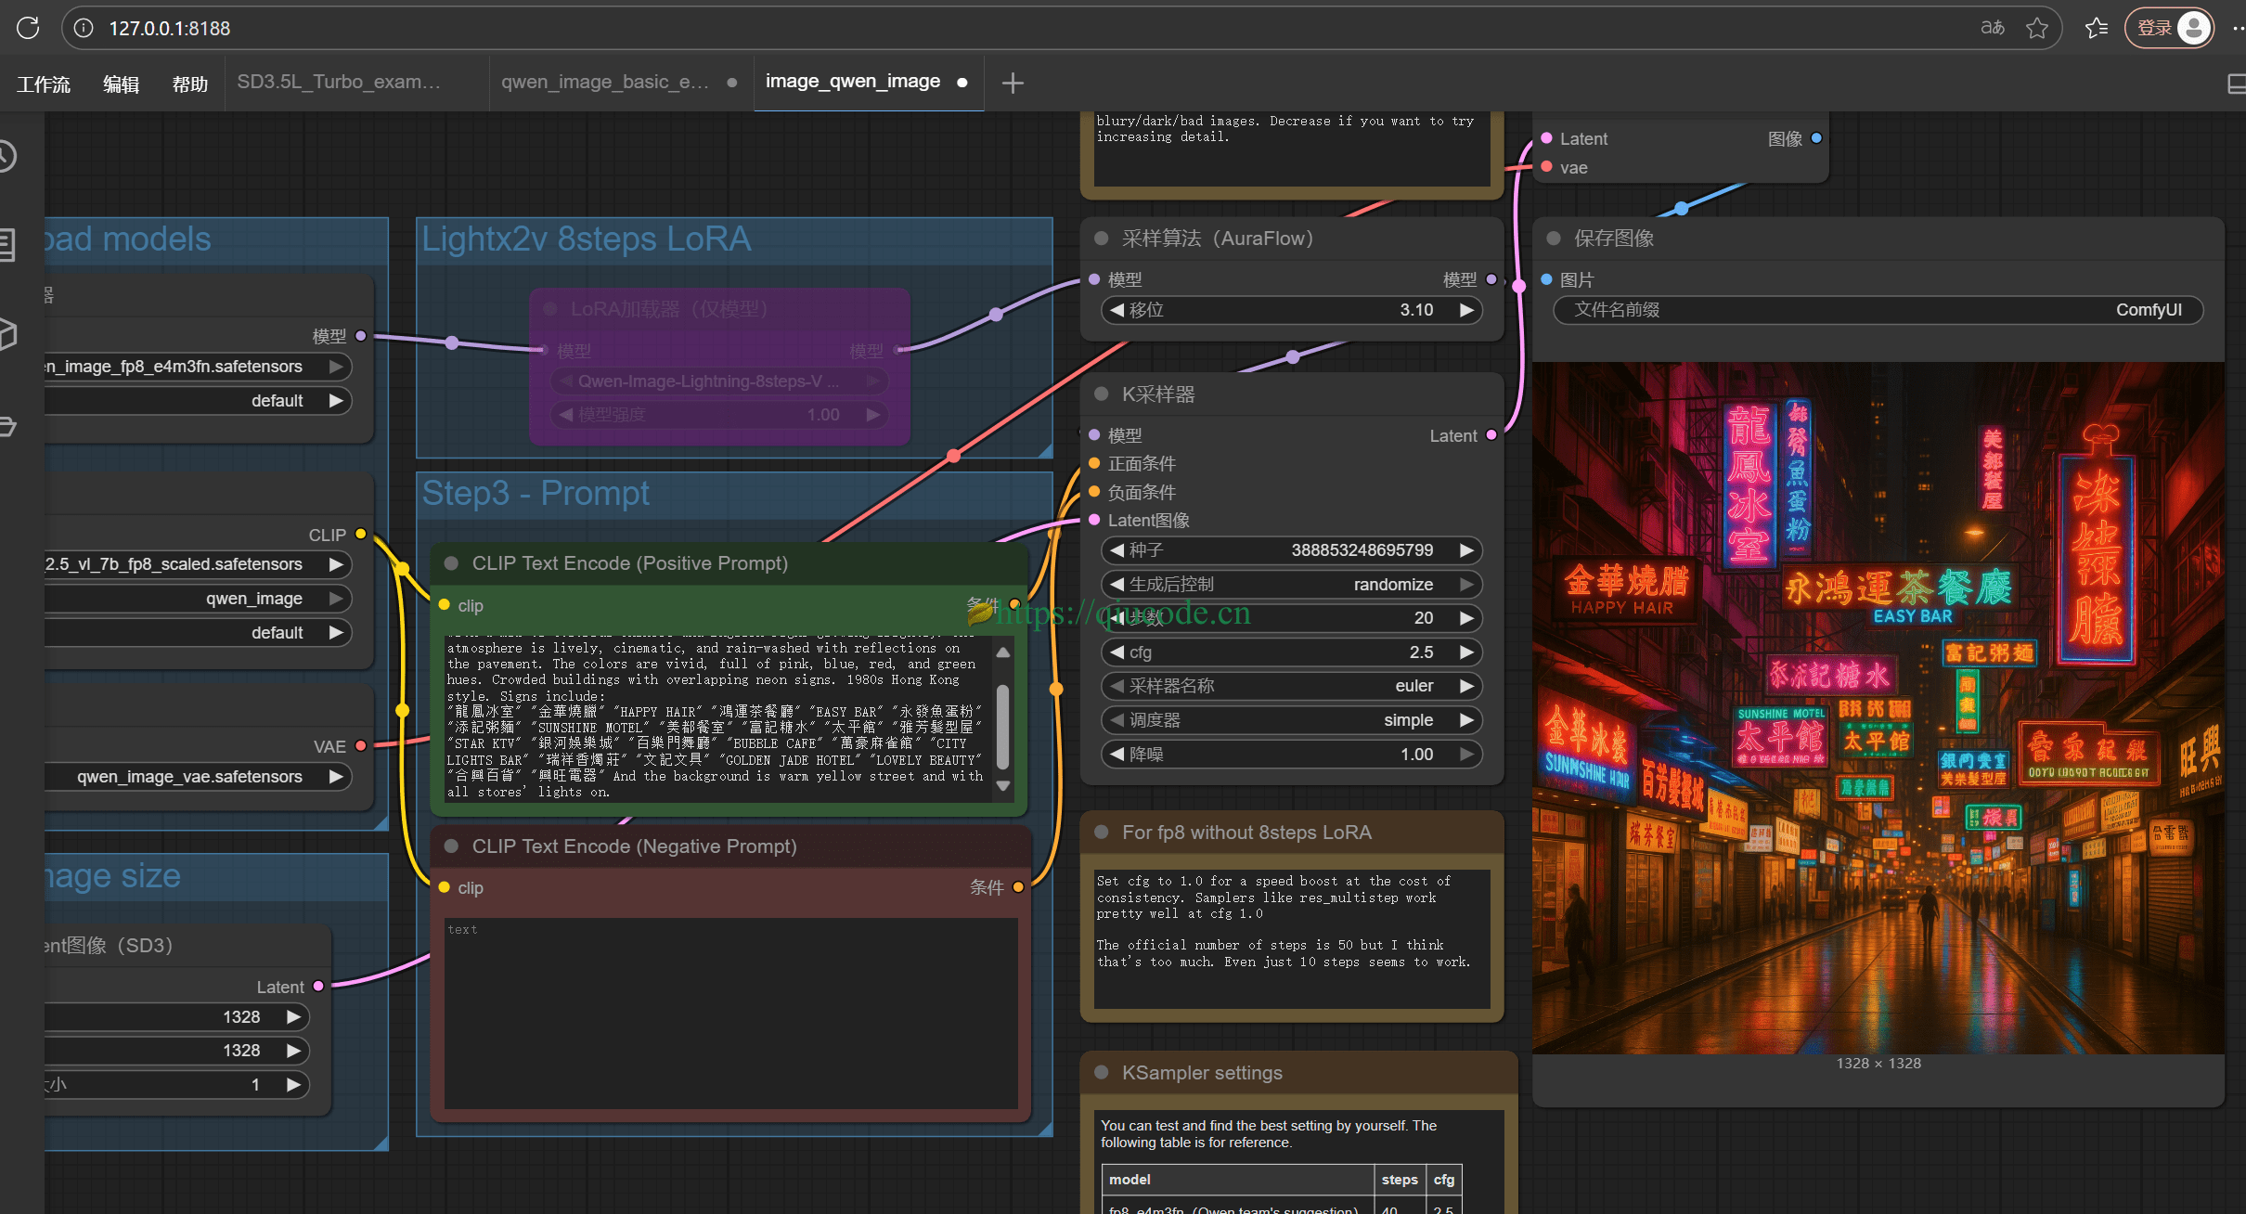Increase 降噪 value with right arrow
This screenshot has height=1214, width=2246.
(x=1466, y=755)
